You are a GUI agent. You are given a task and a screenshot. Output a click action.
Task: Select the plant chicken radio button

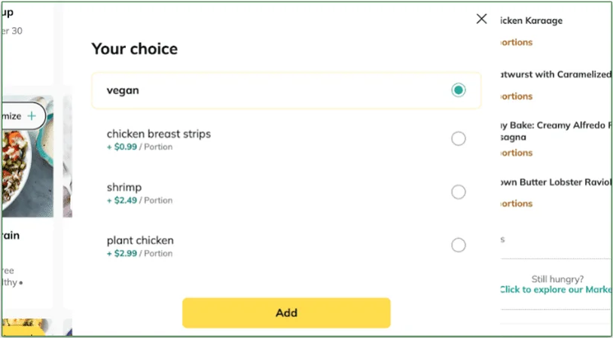click(x=458, y=245)
